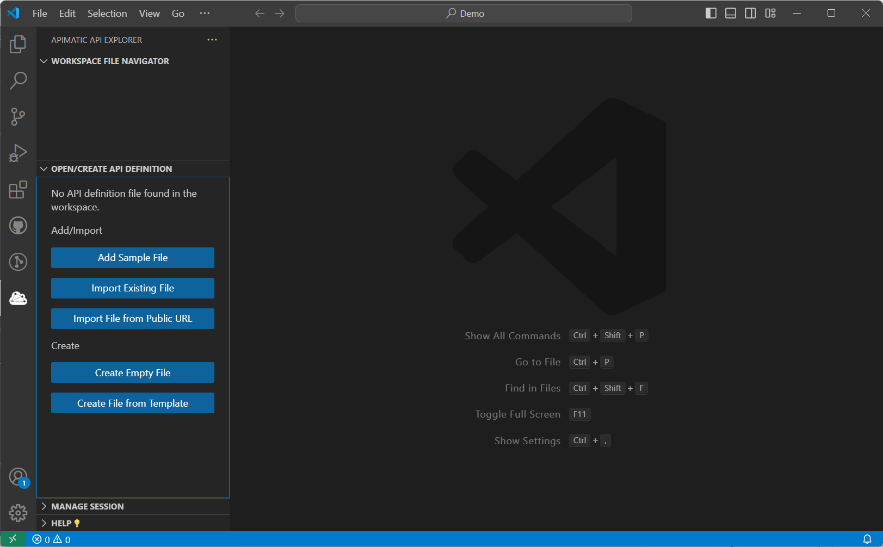Image resolution: width=883 pixels, height=547 pixels.
Task: Click the Demo command center search box
Action: (464, 14)
